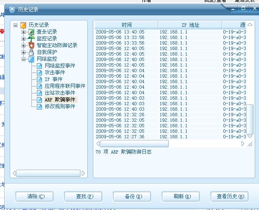Click the 查杀记录 green icon
This screenshot has width=259, height=210.
click(31, 32)
